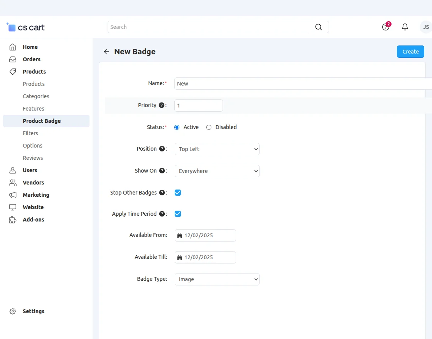Open the Marketing sidebar menu
The width and height of the screenshot is (432, 339).
pyautogui.click(x=36, y=195)
